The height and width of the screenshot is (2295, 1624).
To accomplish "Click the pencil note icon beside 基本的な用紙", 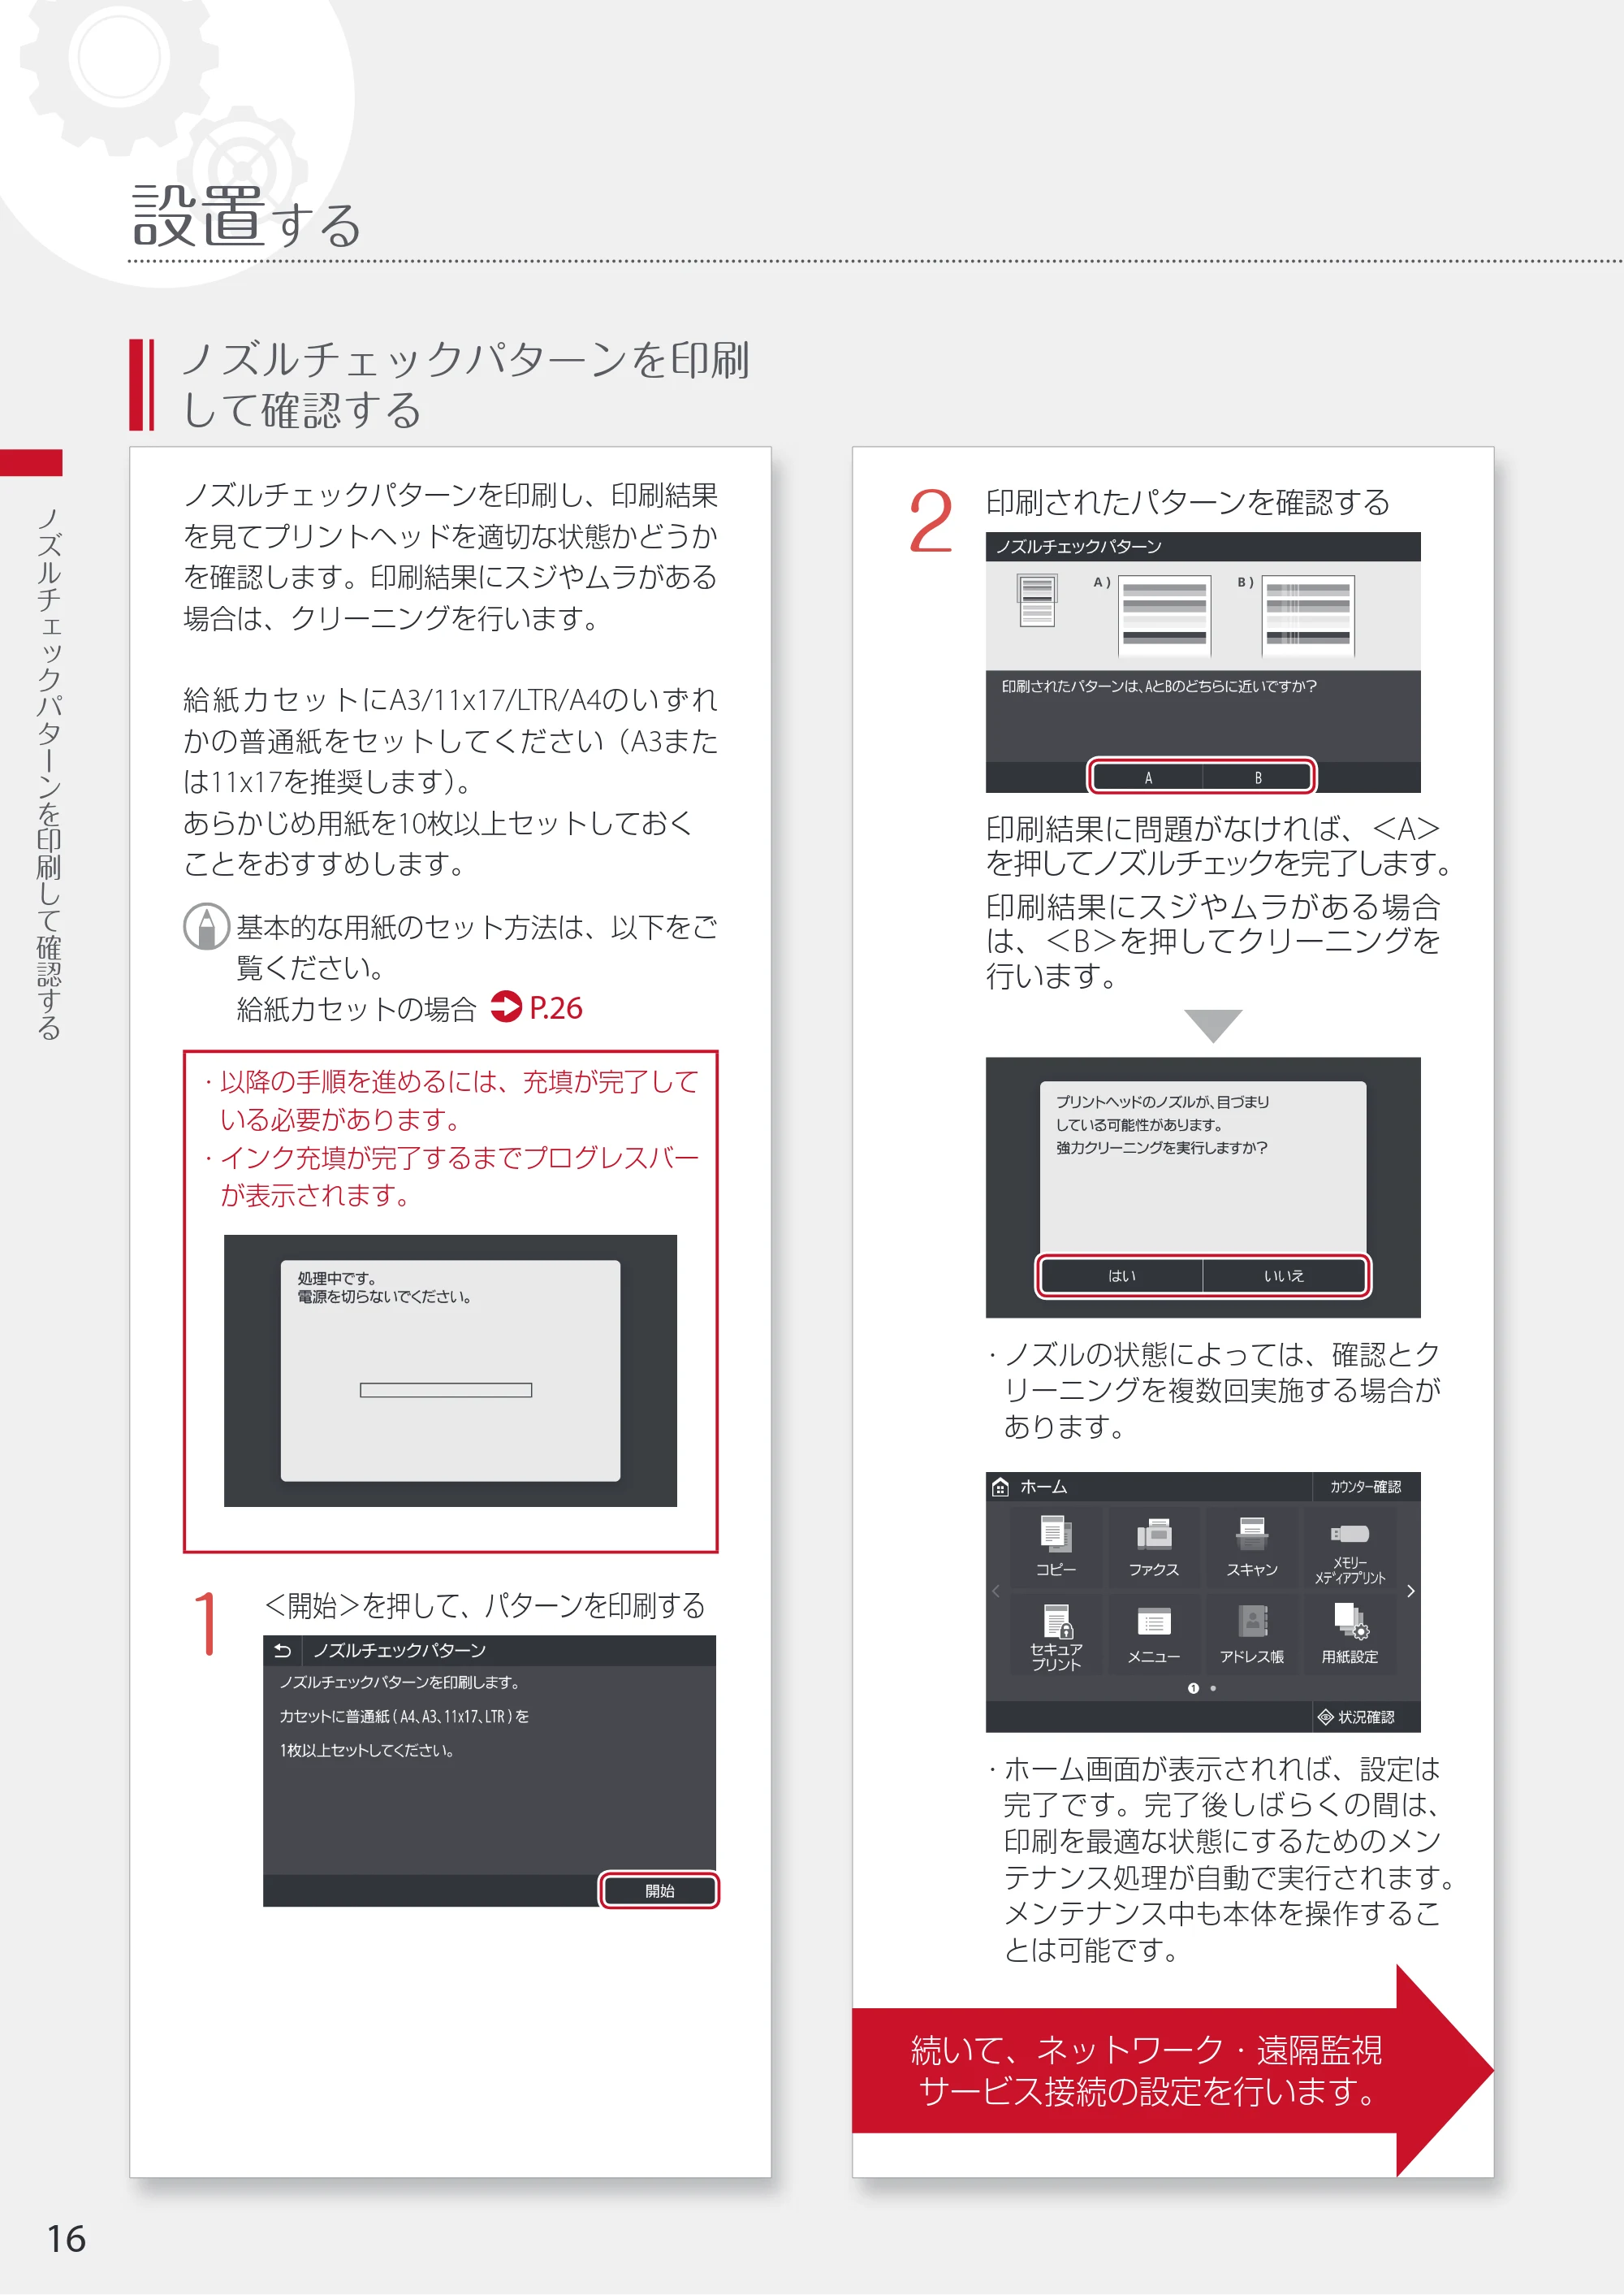I will 206,926.
